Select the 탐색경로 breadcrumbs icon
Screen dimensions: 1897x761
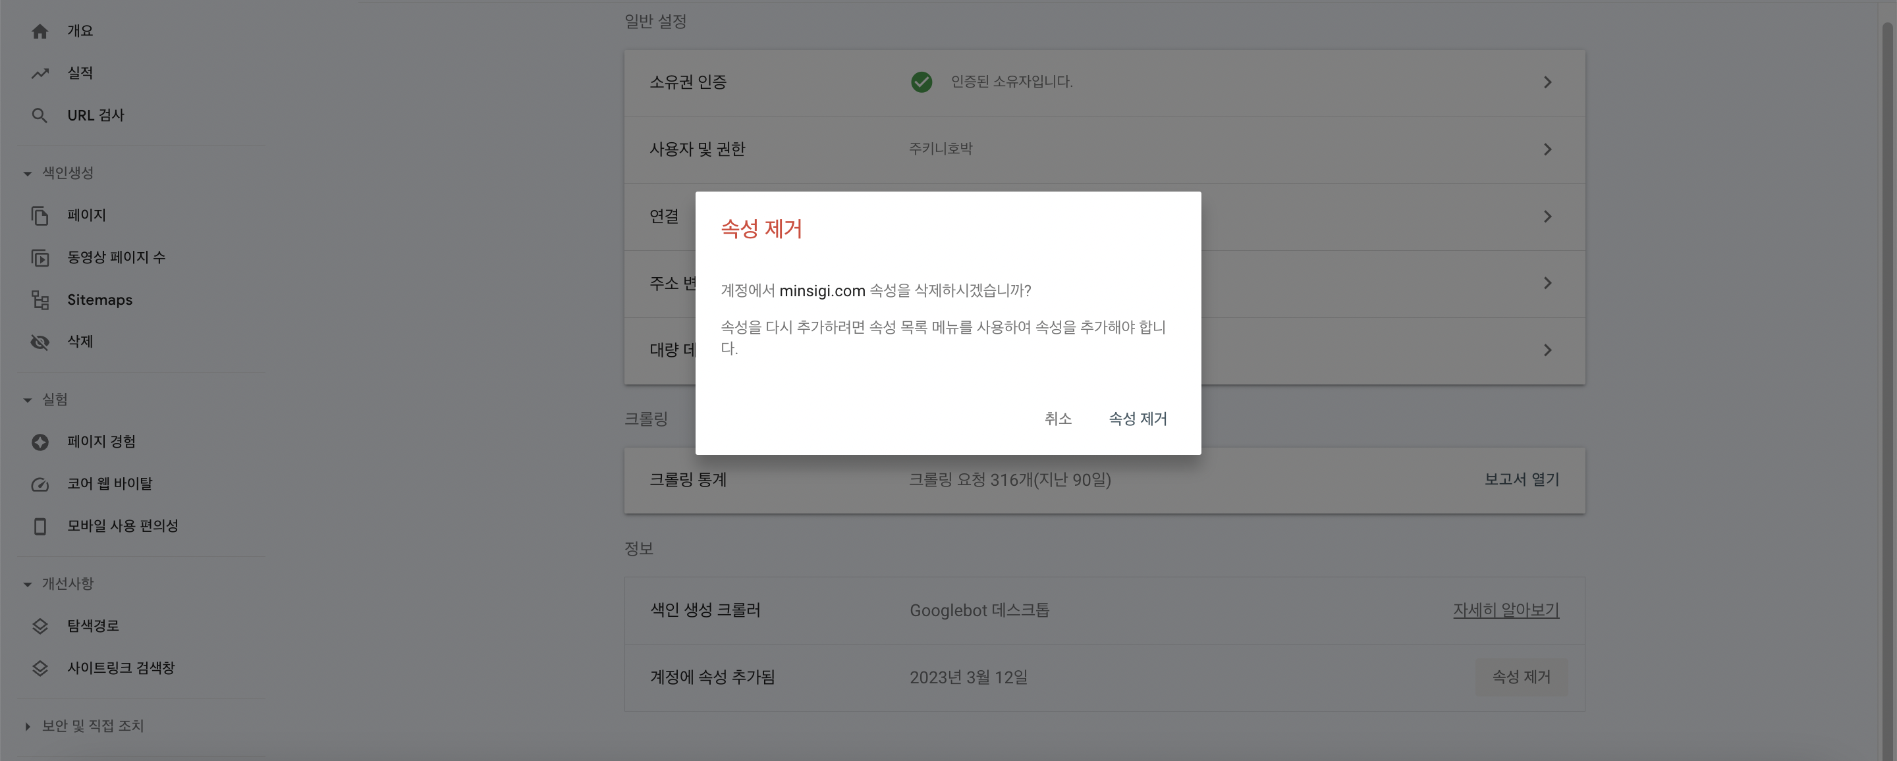[40, 625]
